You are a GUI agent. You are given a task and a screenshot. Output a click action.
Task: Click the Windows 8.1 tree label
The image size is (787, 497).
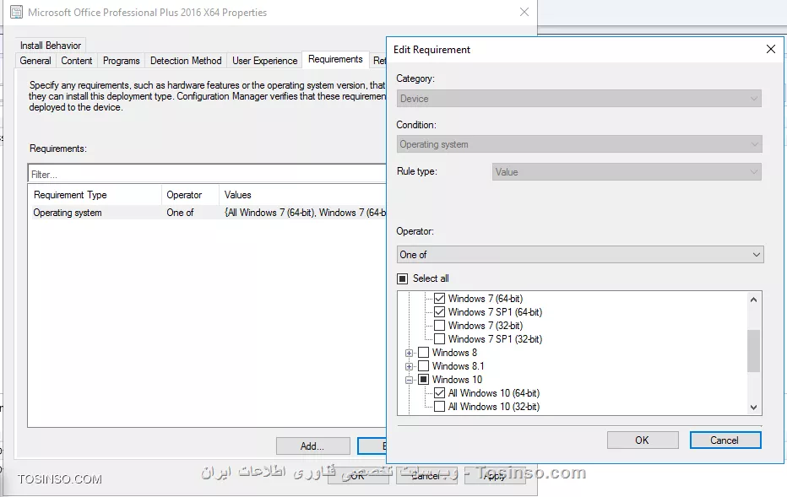coord(458,366)
